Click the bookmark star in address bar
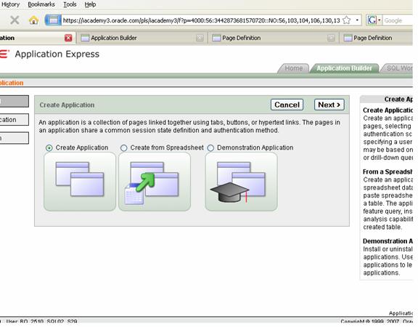Viewport: 418px width, 327px height. pyautogui.click(x=347, y=20)
